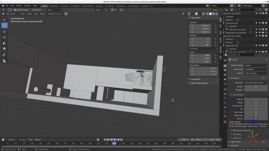Click the Jump to End playback button
The height and width of the screenshot is (151, 269).
coord(121,139)
